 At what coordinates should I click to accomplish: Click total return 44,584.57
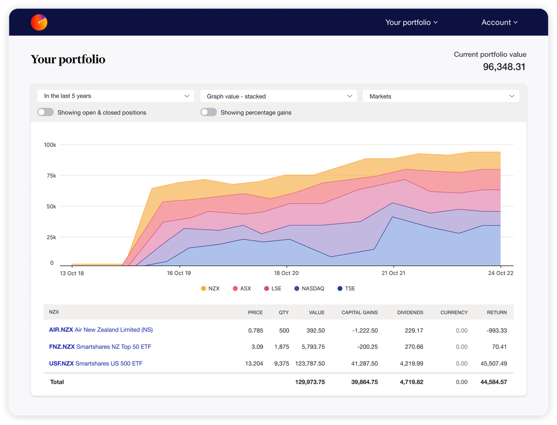pos(494,382)
